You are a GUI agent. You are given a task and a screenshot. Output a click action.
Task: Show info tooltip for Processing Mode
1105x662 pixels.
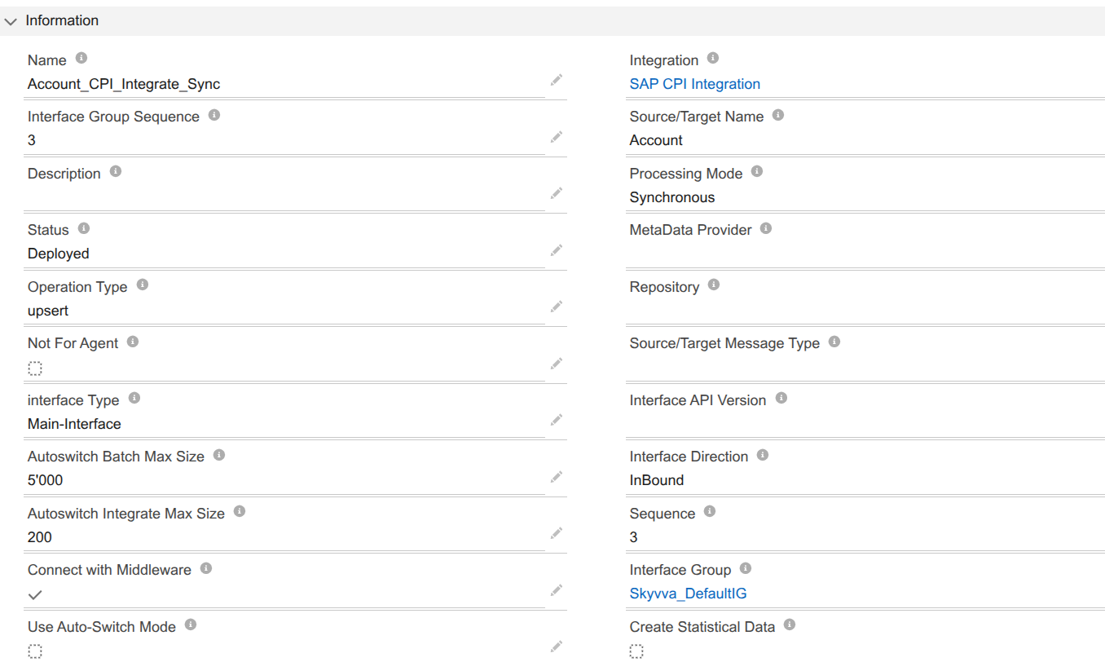[x=757, y=172]
